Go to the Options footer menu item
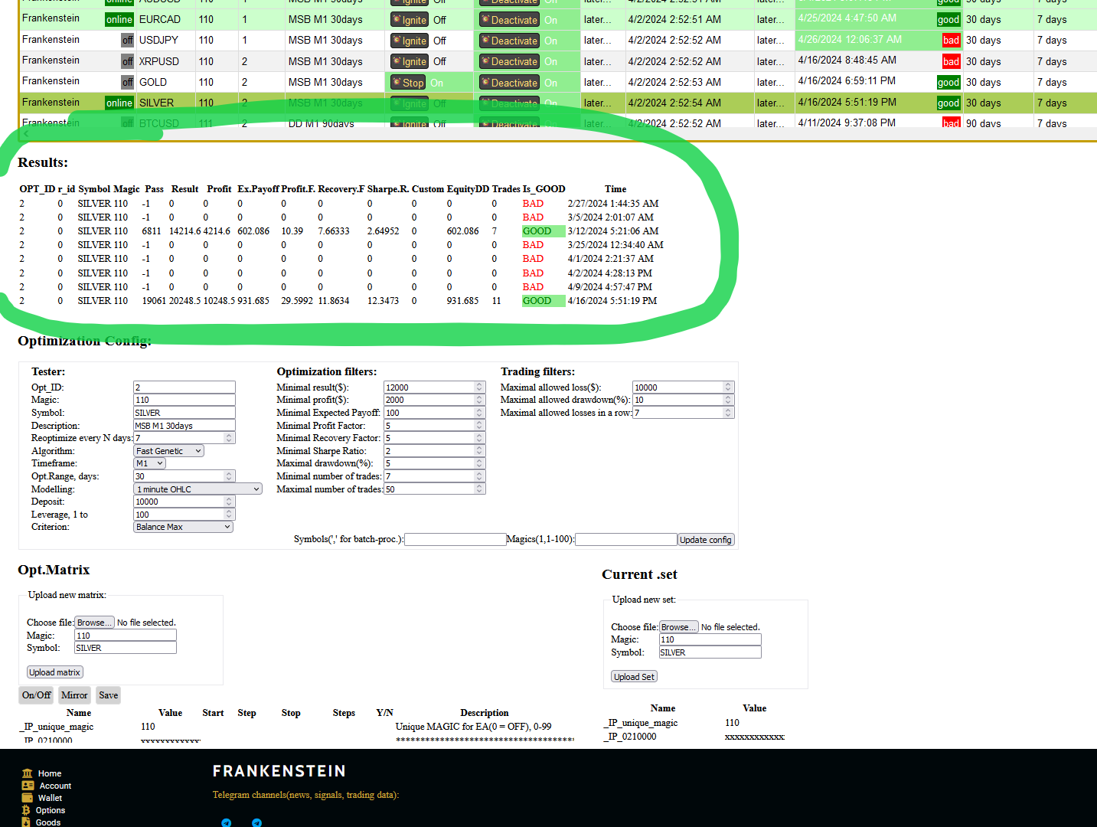This screenshot has height=827, width=1097. [x=51, y=810]
